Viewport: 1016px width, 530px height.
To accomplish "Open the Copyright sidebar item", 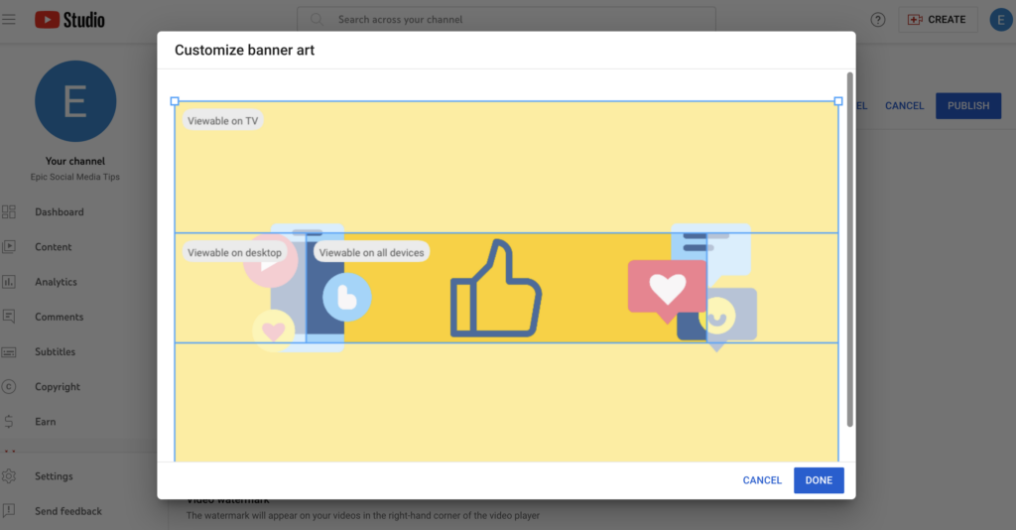I will [x=58, y=387].
